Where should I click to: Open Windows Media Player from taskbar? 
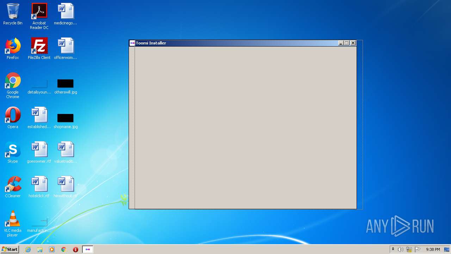coord(52,249)
